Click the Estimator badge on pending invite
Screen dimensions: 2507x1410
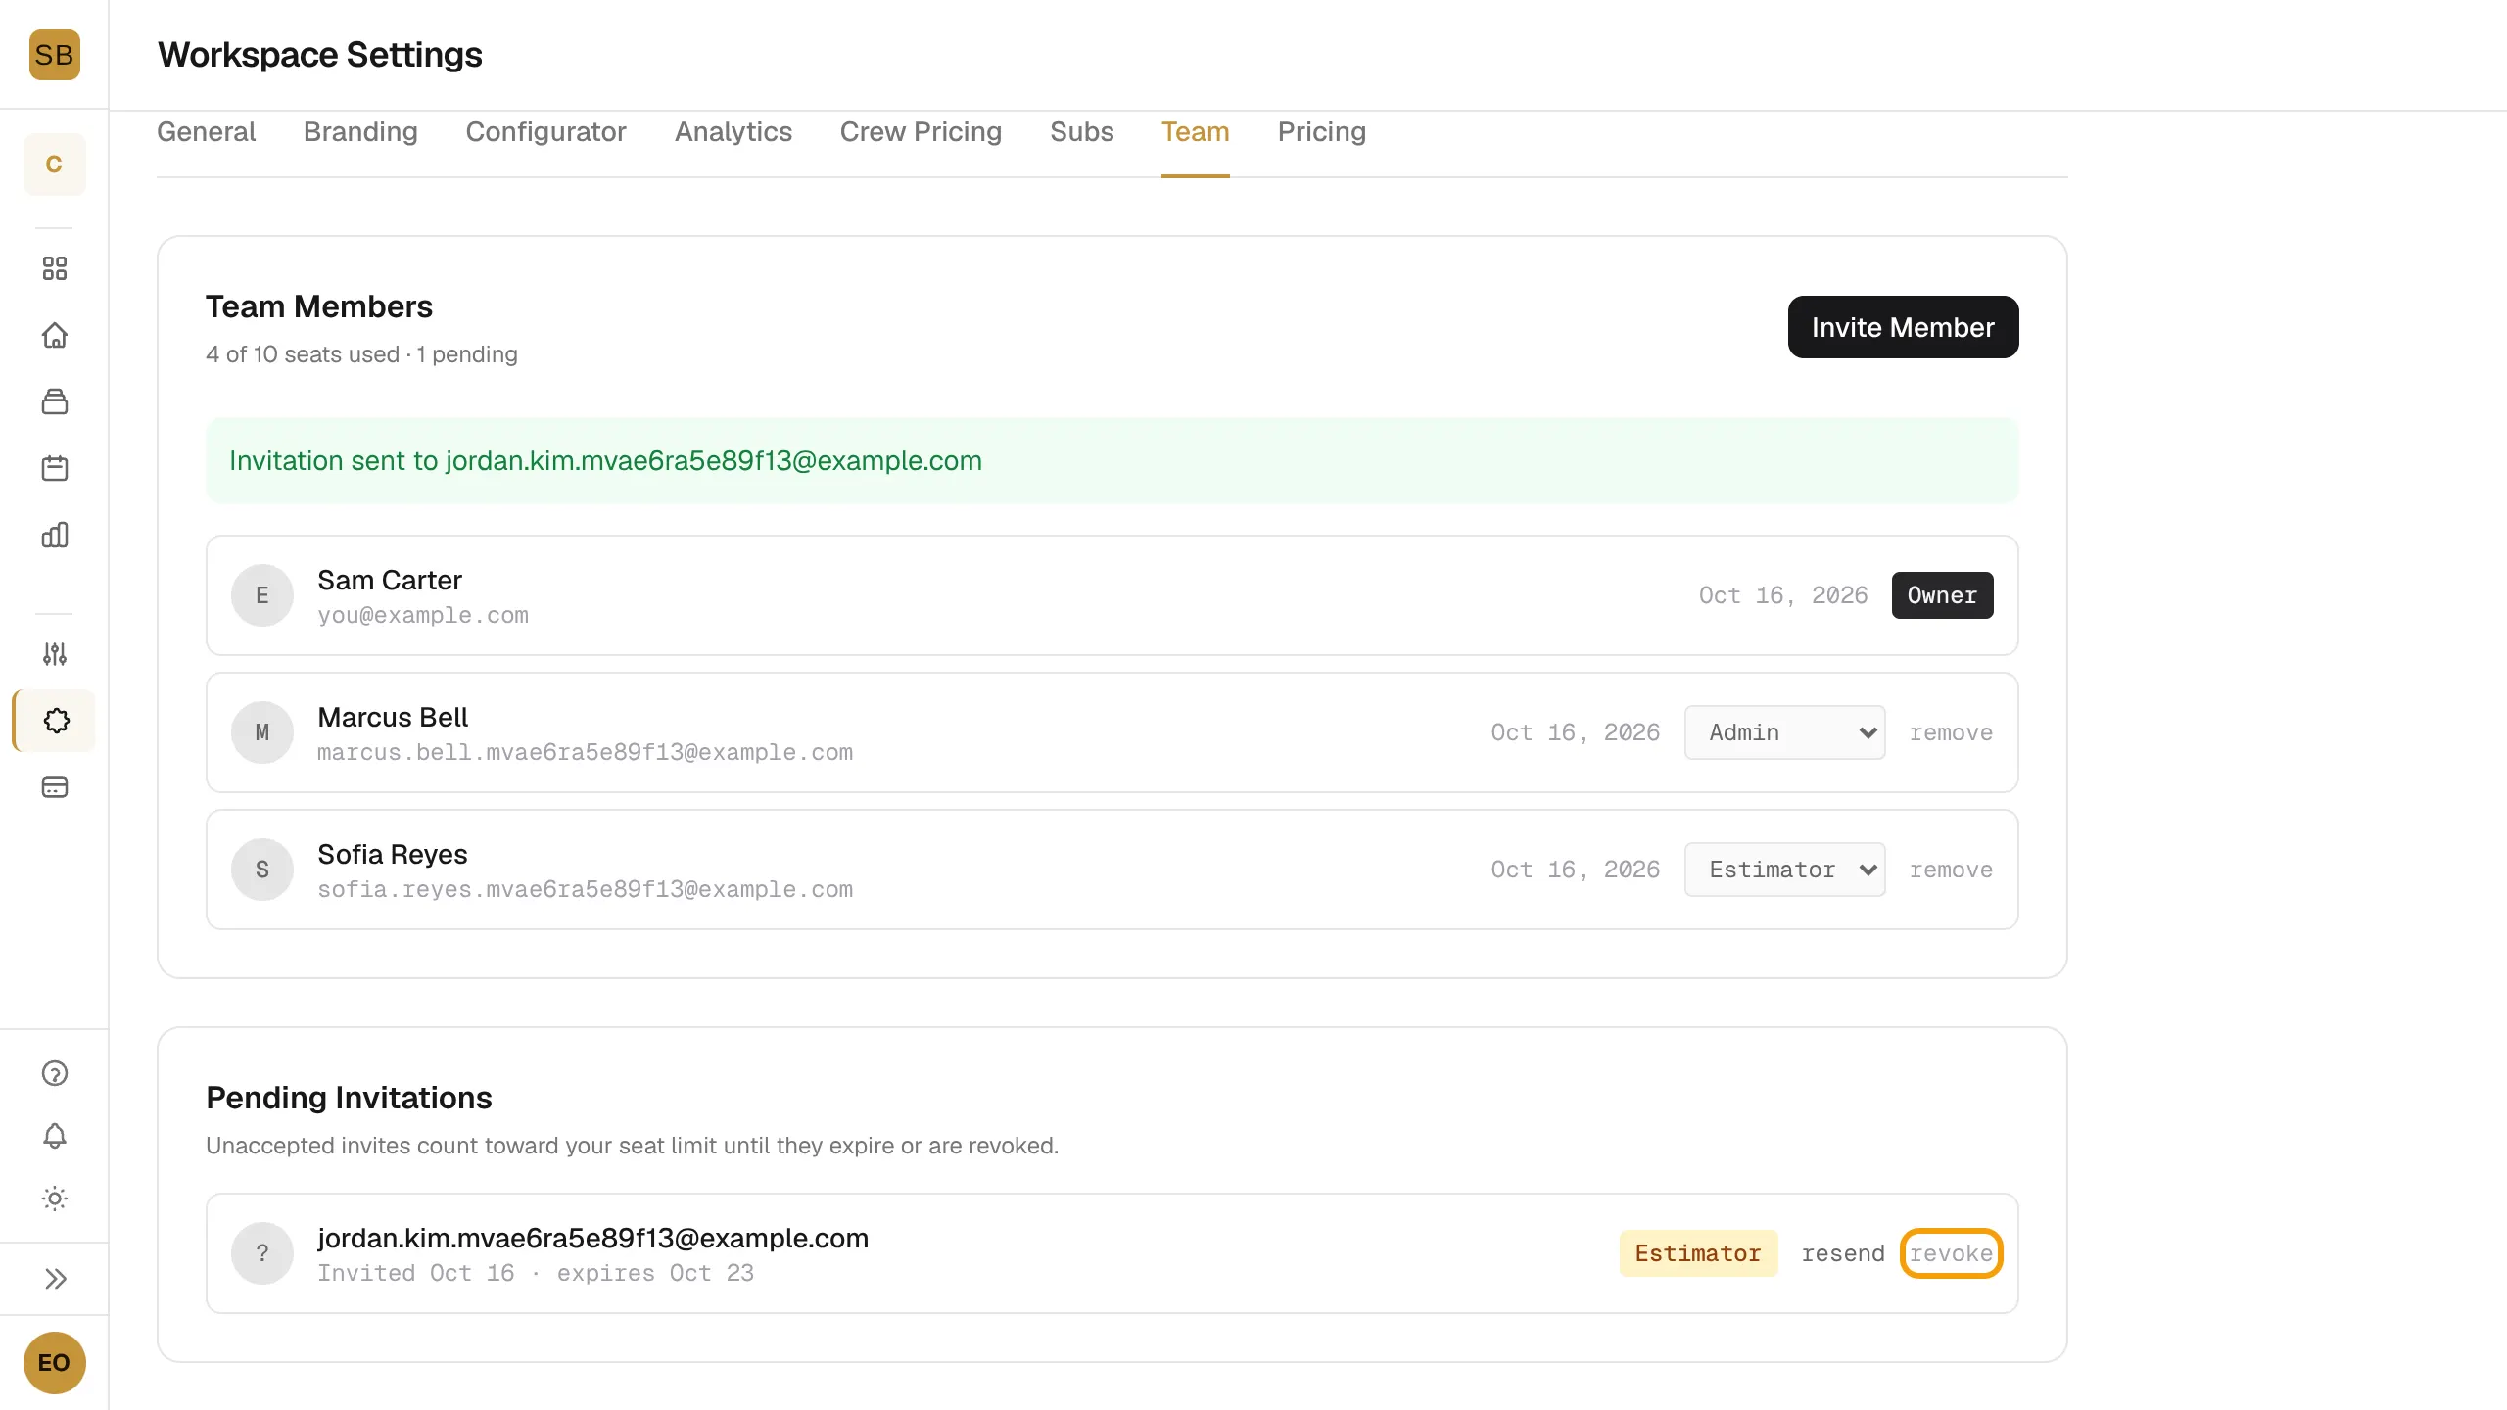click(x=1698, y=1253)
